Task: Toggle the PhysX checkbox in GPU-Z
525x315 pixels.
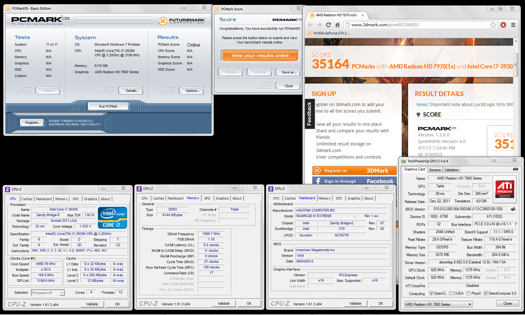Action: tap(468, 293)
